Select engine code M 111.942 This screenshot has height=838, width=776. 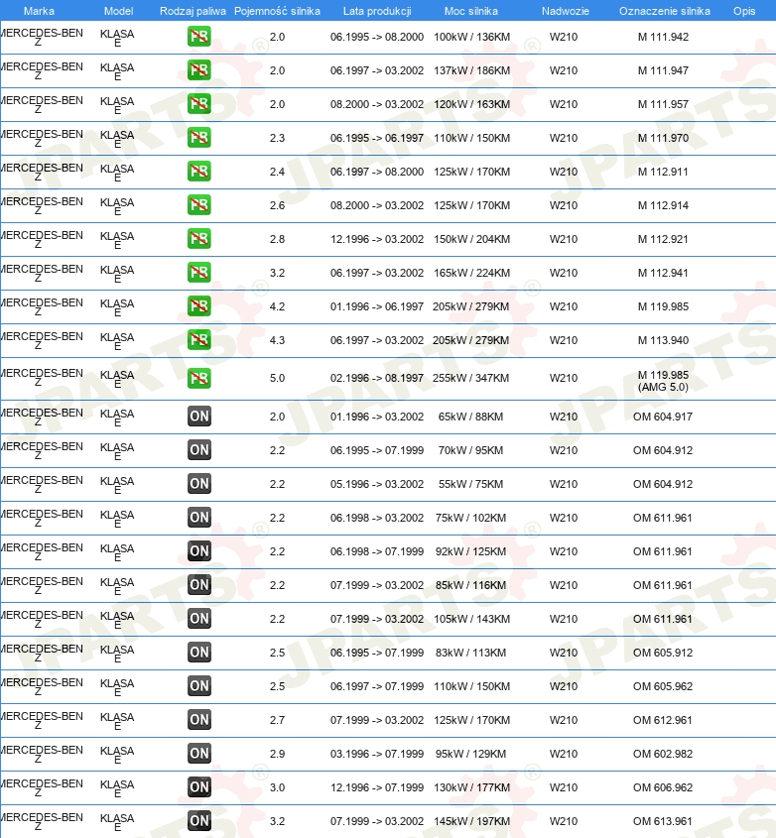point(663,37)
